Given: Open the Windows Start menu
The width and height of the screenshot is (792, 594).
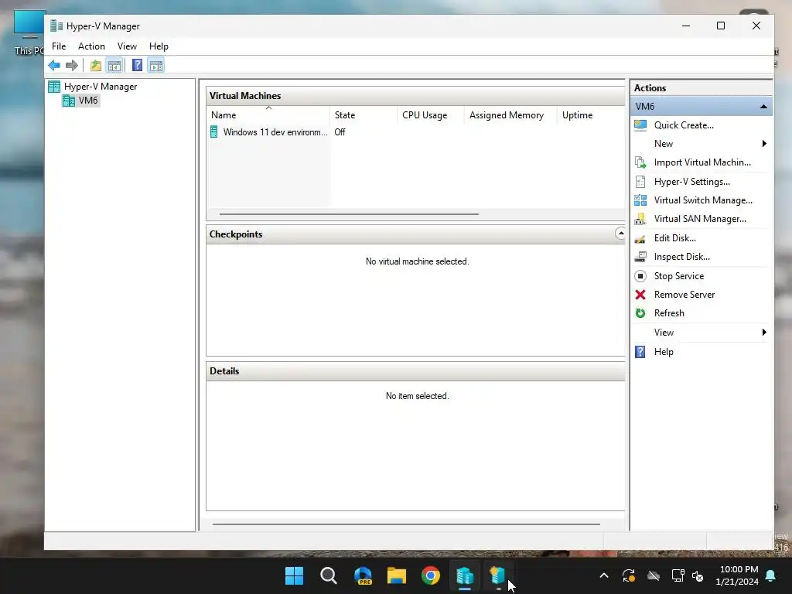Looking at the screenshot, I should click(x=294, y=575).
